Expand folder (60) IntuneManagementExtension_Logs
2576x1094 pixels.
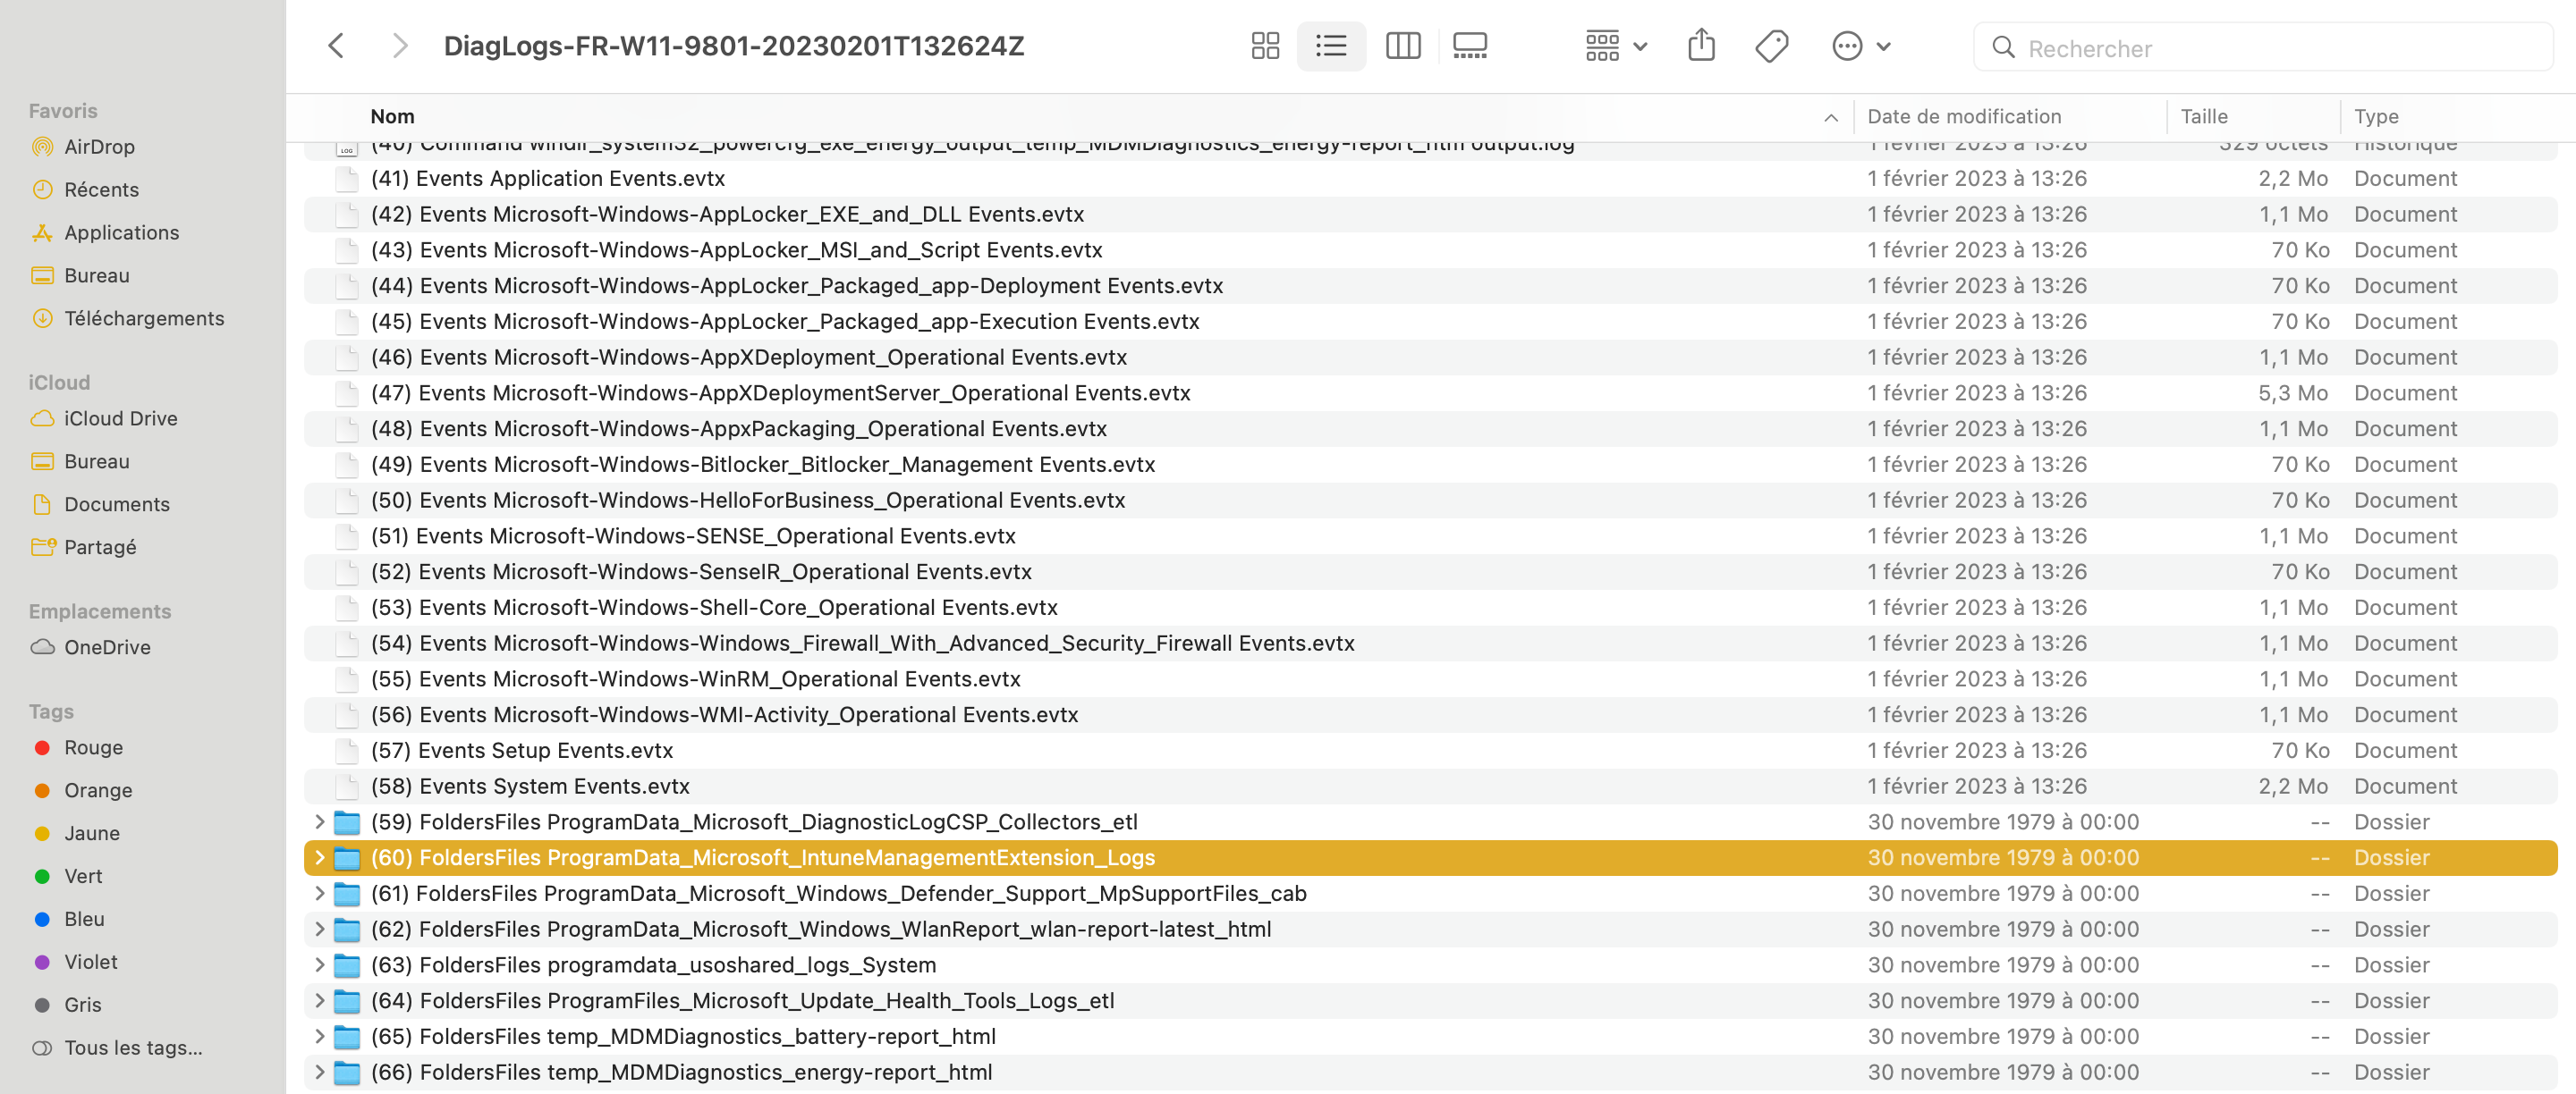tap(319, 857)
